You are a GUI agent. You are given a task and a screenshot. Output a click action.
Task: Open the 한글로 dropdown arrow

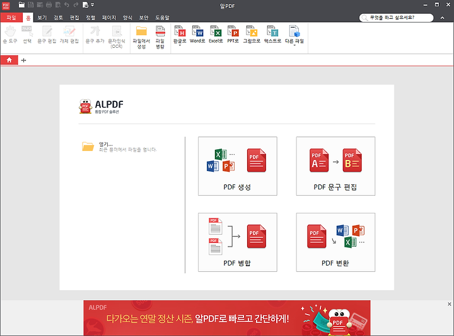pos(180,45)
